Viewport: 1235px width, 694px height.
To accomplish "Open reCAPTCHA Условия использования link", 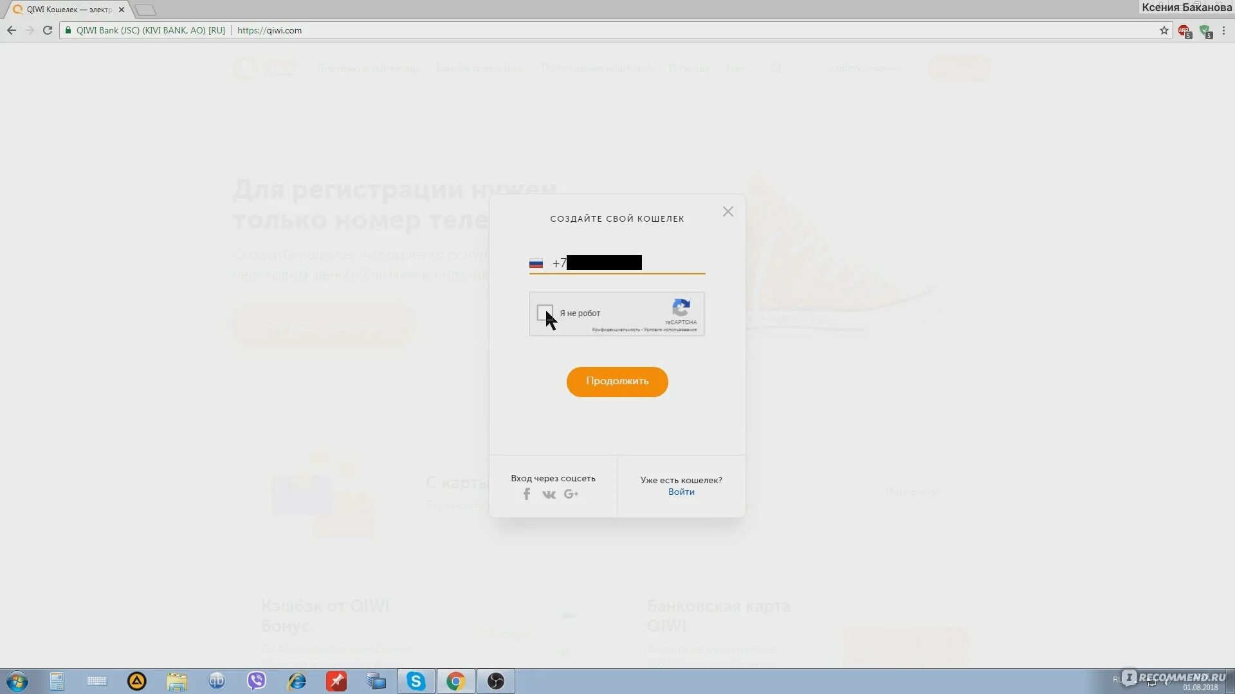I will (670, 330).
